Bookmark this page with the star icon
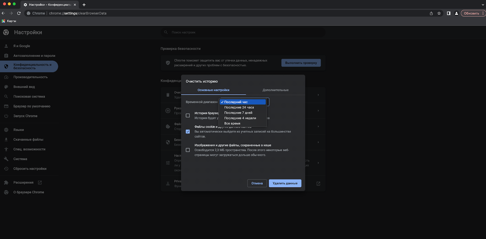 tap(439, 13)
